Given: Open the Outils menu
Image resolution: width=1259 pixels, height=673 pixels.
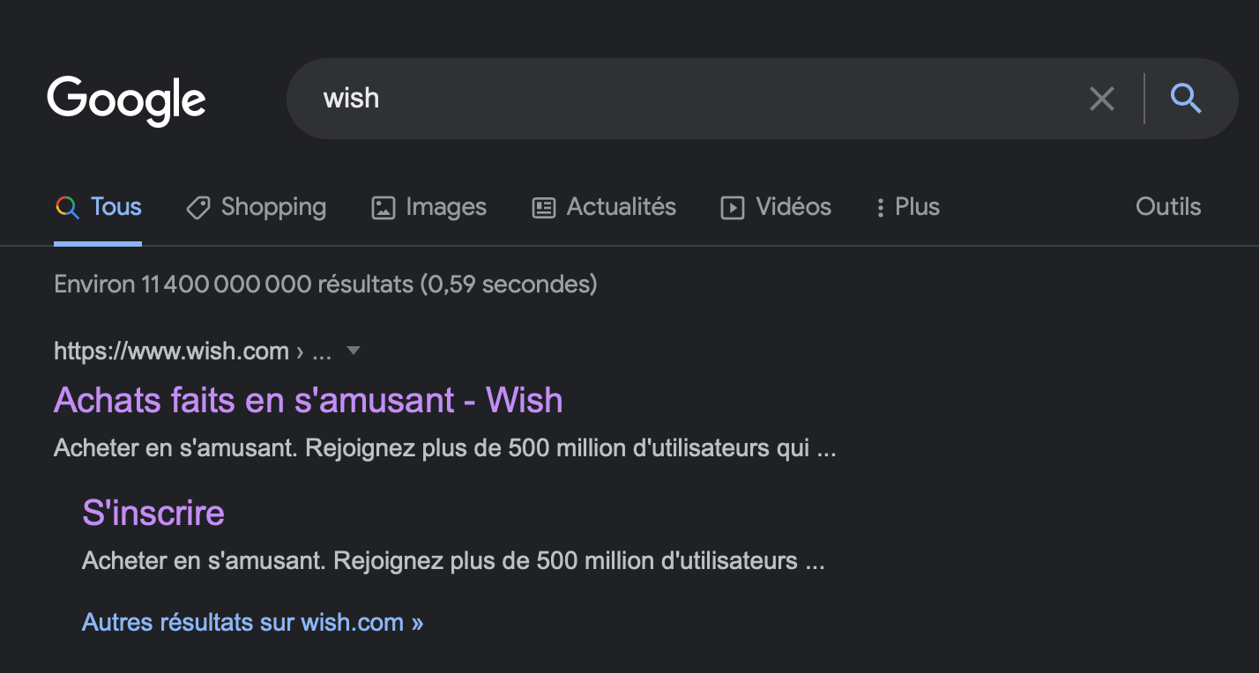Looking at the screenshot, I should click(x=1167, y=206).
